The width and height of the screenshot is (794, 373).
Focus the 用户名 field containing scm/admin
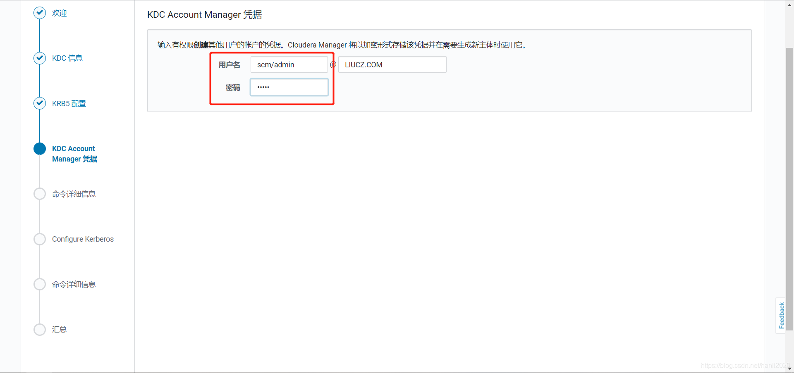pos(289,65)
